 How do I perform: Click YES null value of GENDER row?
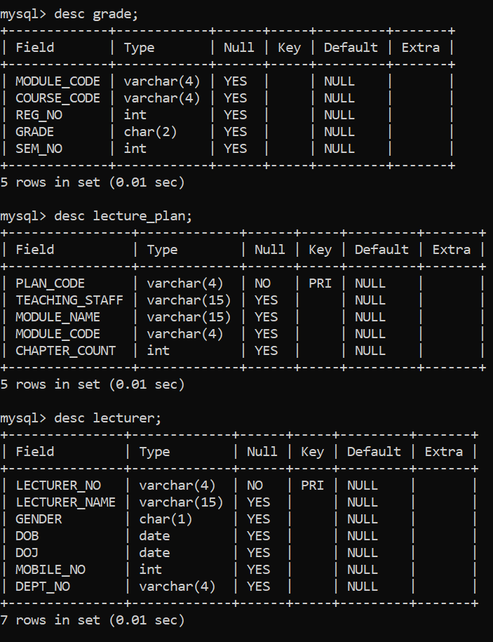[x=259, y=519]
